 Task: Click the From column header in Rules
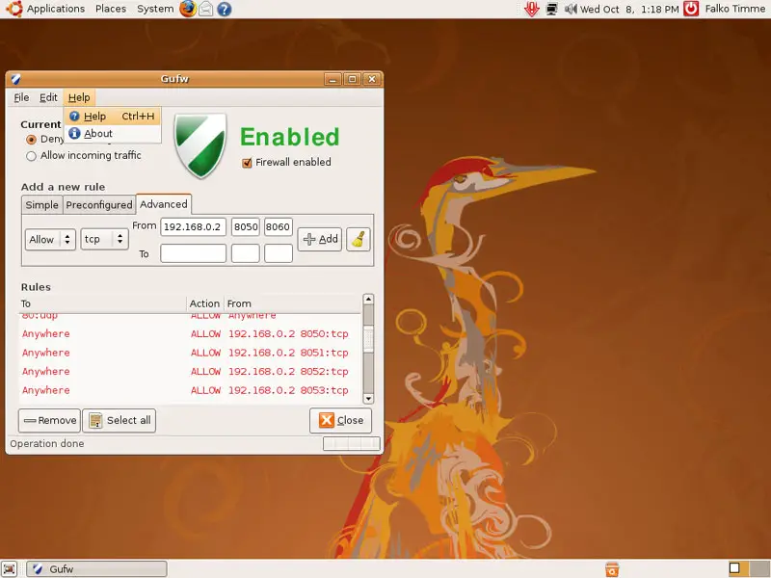(293, 303)
